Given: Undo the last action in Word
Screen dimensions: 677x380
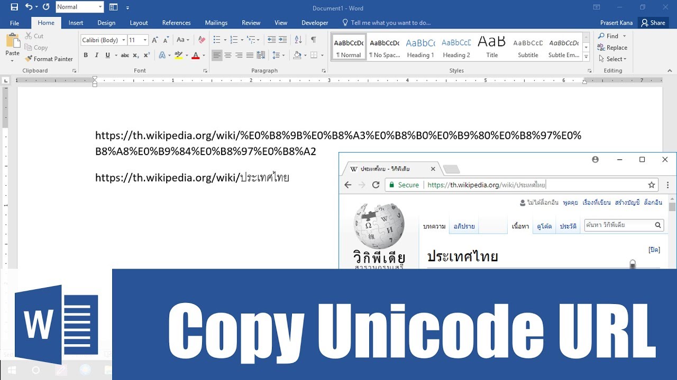Looking at the screenshot, I should [29, 7].
